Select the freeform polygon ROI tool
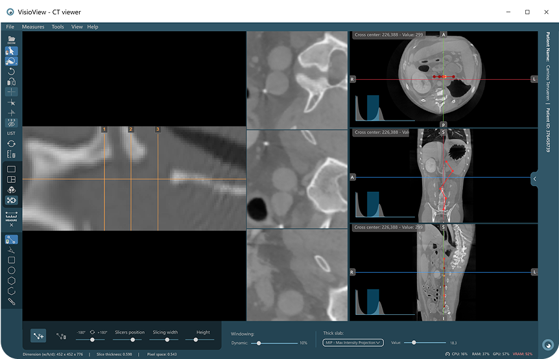Image resolution: width=559 pixels, height=359 pixels. [12, 292]
